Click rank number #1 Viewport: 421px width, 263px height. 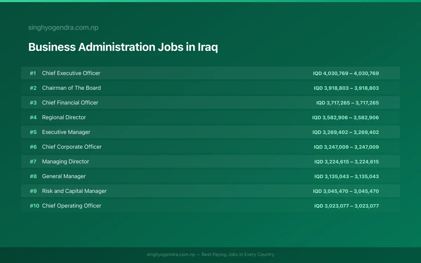(x=33, y=73)
